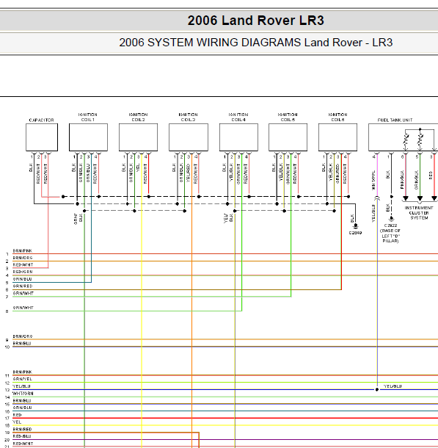Viewport: 438px width, 448px height.
Task: Click the WHT/PPL connector symbol below Fuel Tank Unit
Action: 377,198
